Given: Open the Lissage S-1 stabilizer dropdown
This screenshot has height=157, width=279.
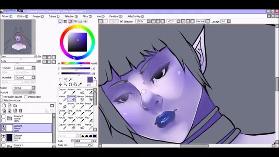Looking at the screenshot, I should click(228, 21).
